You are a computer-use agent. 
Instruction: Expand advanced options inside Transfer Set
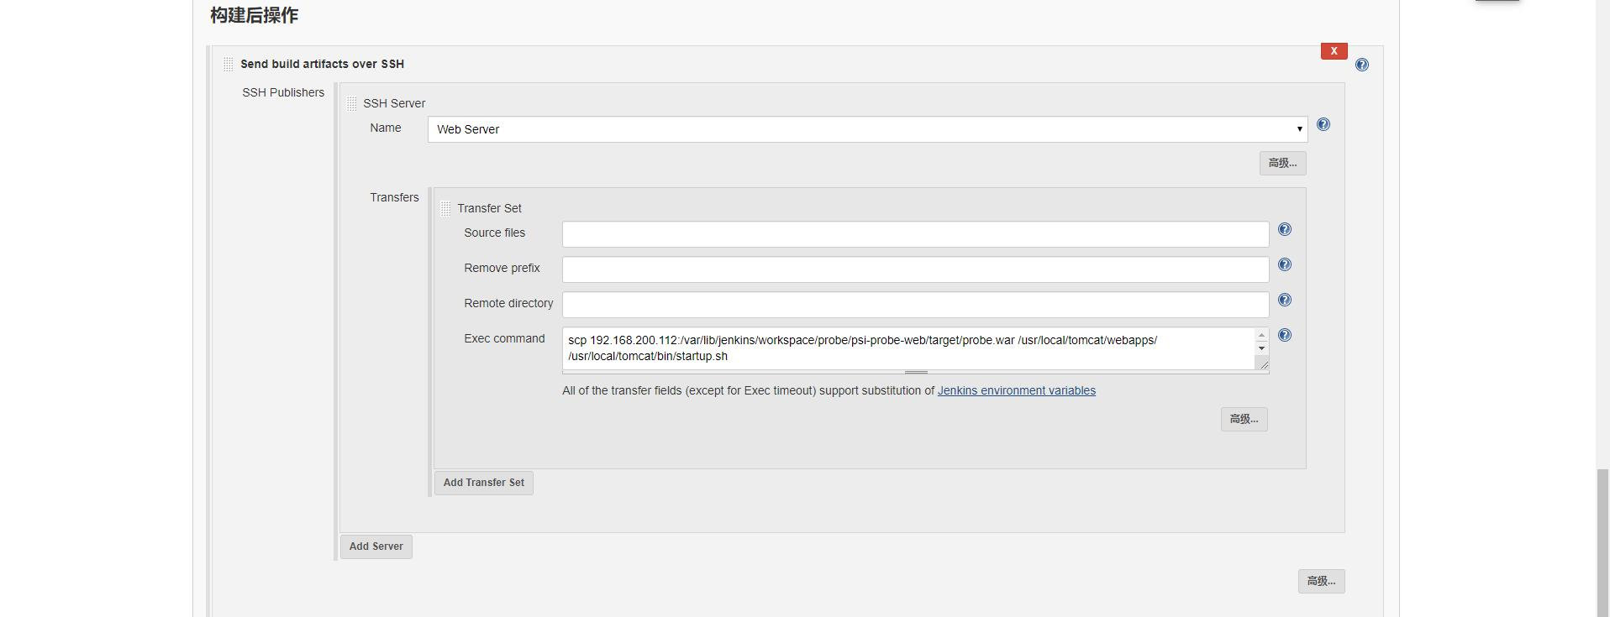point(1244,419)
